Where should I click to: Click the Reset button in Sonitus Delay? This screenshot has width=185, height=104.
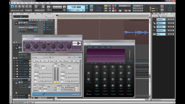point(60,61)
